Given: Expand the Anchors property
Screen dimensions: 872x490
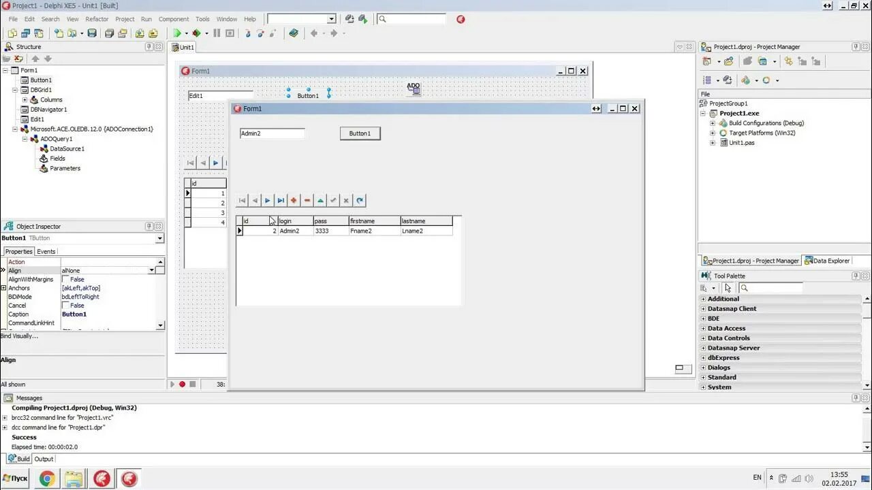Looking at the screenshot, I should 4,288.
